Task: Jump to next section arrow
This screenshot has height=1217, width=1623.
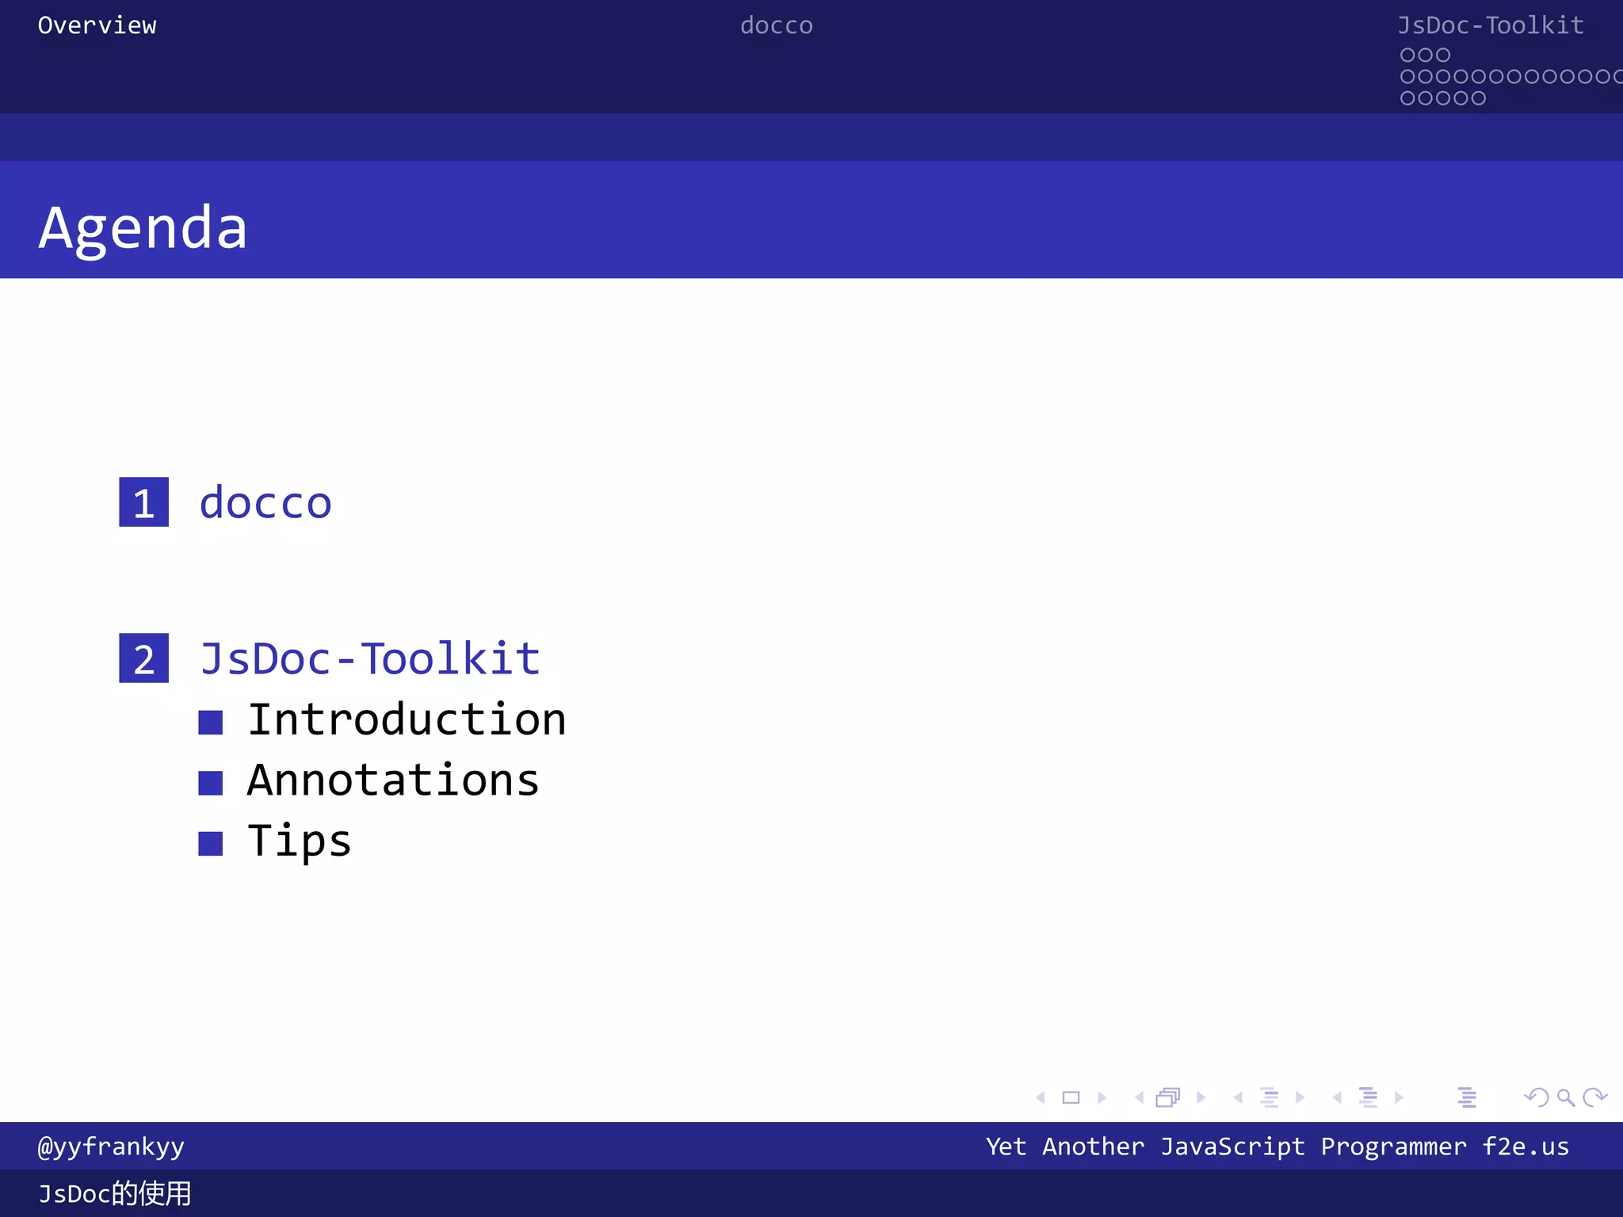Action: pyautogui.click(x=1399, y=1097)
